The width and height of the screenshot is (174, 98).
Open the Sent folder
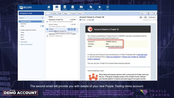[x=22, y=37]
